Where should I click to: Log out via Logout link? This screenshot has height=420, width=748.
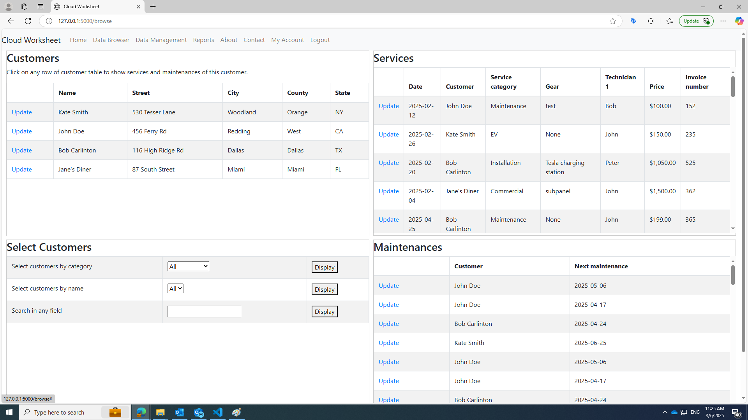tap(320, 40)
